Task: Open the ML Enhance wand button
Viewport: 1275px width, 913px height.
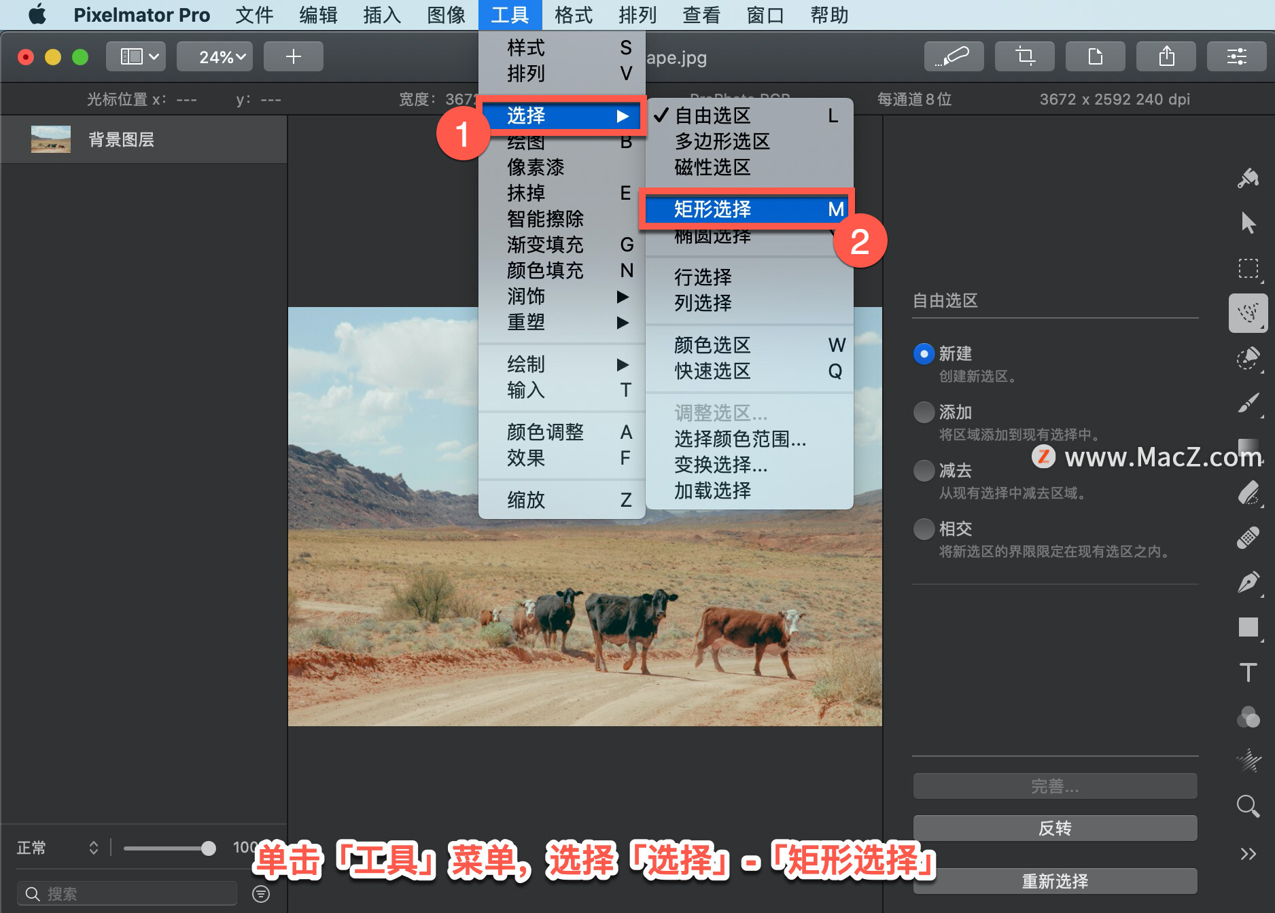Action: [x=954, y=56]
